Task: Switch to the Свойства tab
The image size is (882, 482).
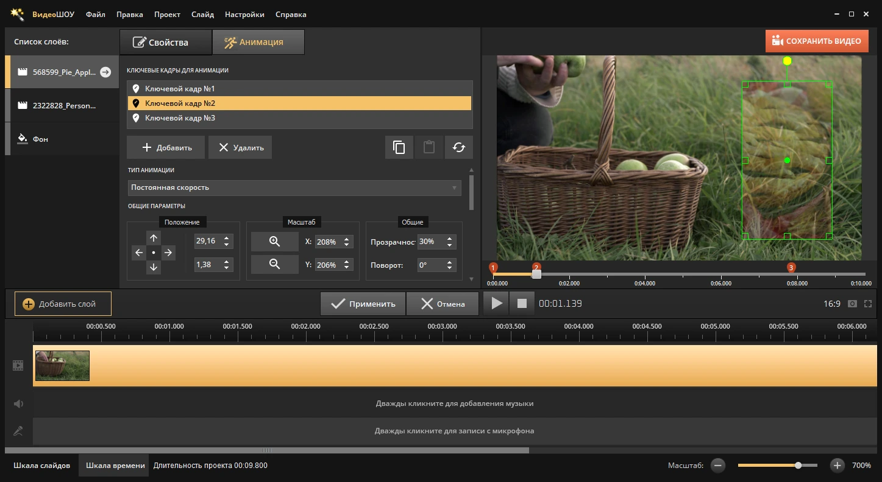Action: coord(166,42)
